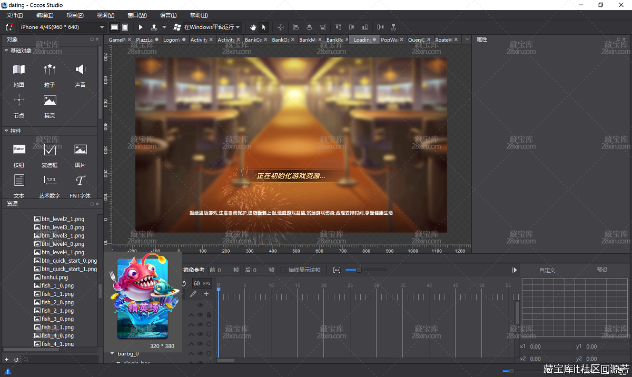This screenshot has width=632, height=377.
Task: Pick the 精灵 sprite object
Action: coord(50,100)
